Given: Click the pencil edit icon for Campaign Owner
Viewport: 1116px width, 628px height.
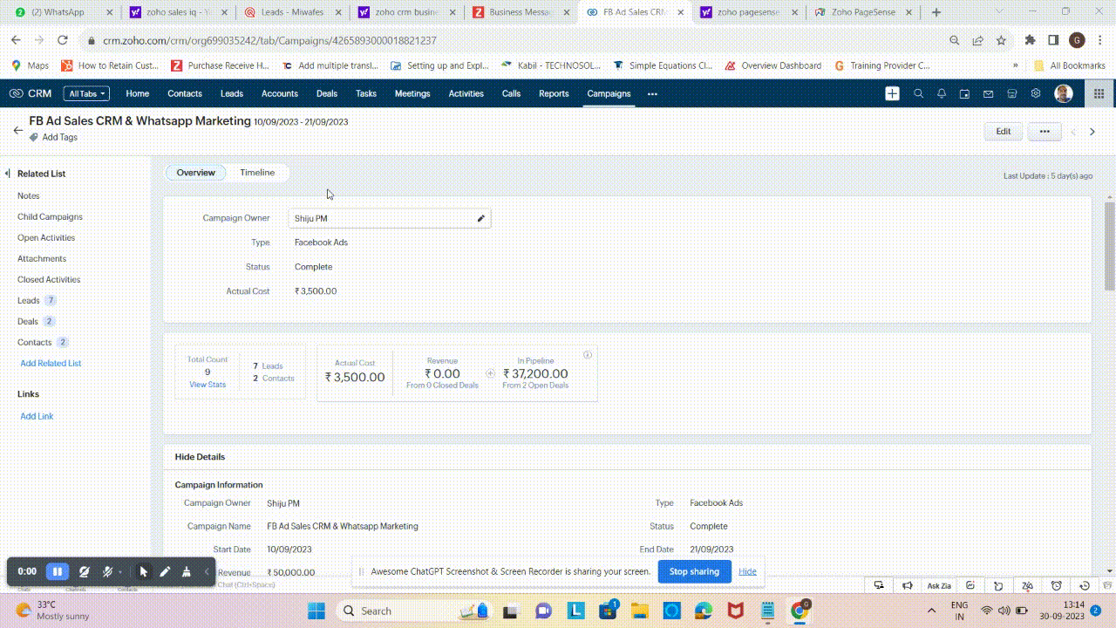Looking at the screenshot, I should point(480,218).
